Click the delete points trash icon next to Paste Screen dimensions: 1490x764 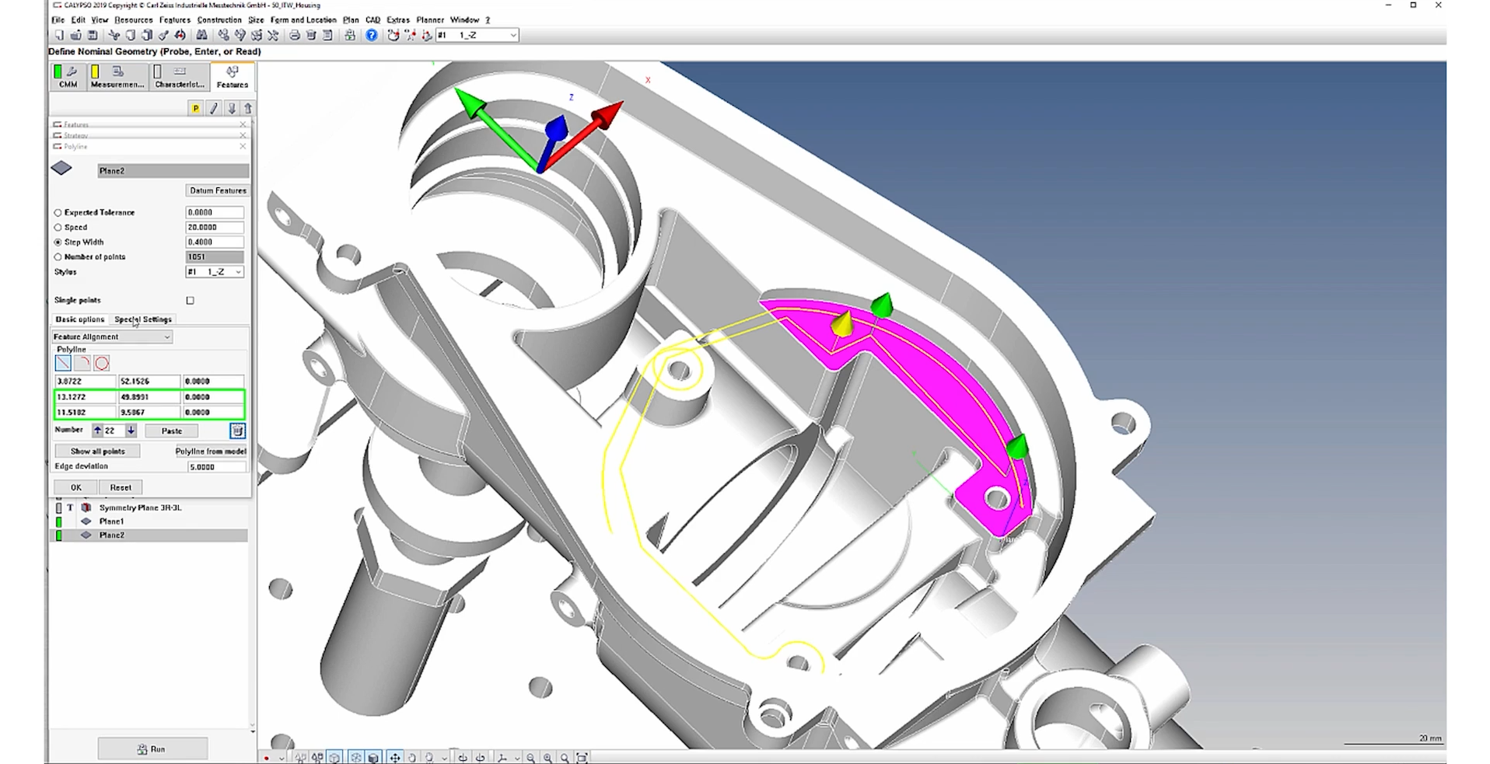(236, 431)
